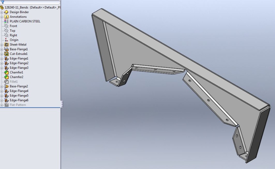Select the greyed Fillet1 label
275x169 pixels.
click(x=14, y=82)
